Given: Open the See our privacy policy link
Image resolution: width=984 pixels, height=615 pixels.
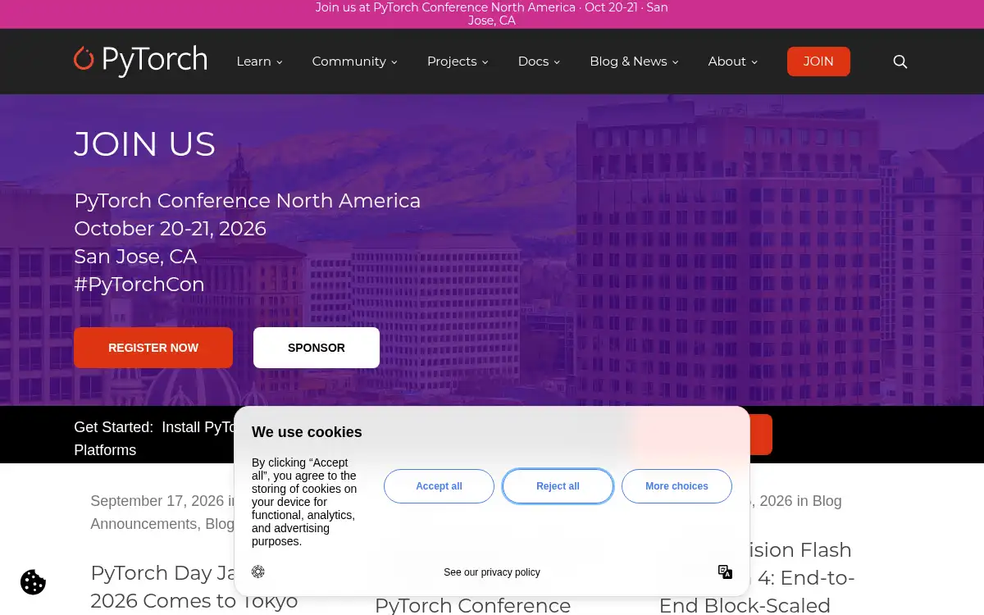Looking at the screenshot, I should pyautogui.click(x=492, y=572).
